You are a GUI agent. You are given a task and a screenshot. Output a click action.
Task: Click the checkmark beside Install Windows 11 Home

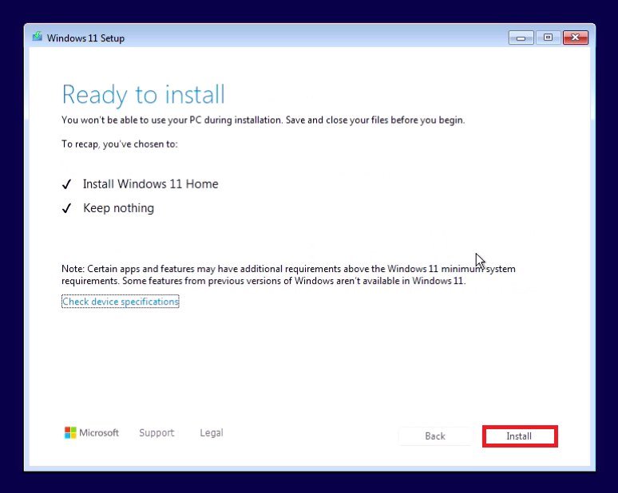(66, 184)
